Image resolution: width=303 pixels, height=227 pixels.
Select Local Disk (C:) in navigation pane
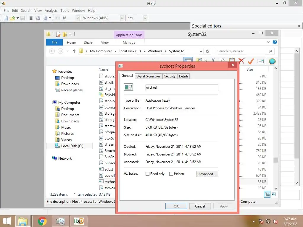pos(70,146)
